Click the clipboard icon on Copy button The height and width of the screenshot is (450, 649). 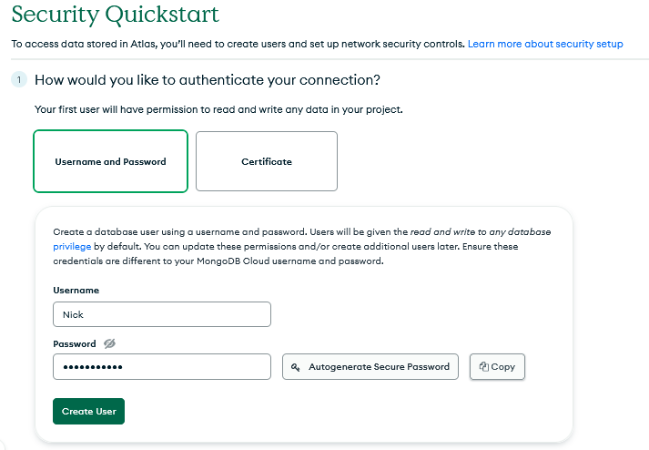point(484,366)
